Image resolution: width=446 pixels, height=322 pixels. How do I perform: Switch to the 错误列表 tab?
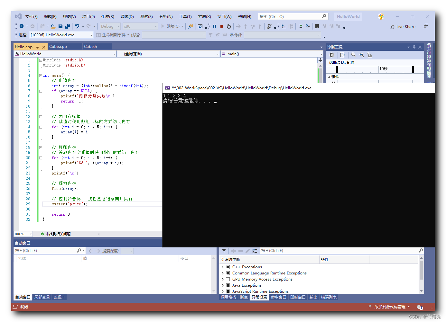(x=329, y=297)
